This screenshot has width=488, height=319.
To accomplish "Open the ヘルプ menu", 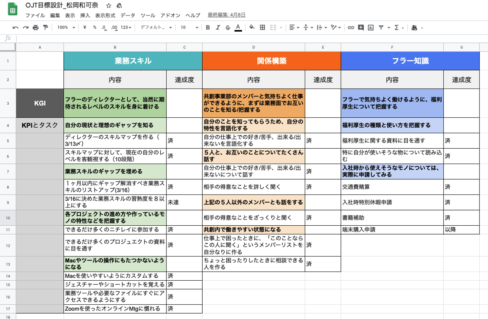I will (x=193, y=15).
